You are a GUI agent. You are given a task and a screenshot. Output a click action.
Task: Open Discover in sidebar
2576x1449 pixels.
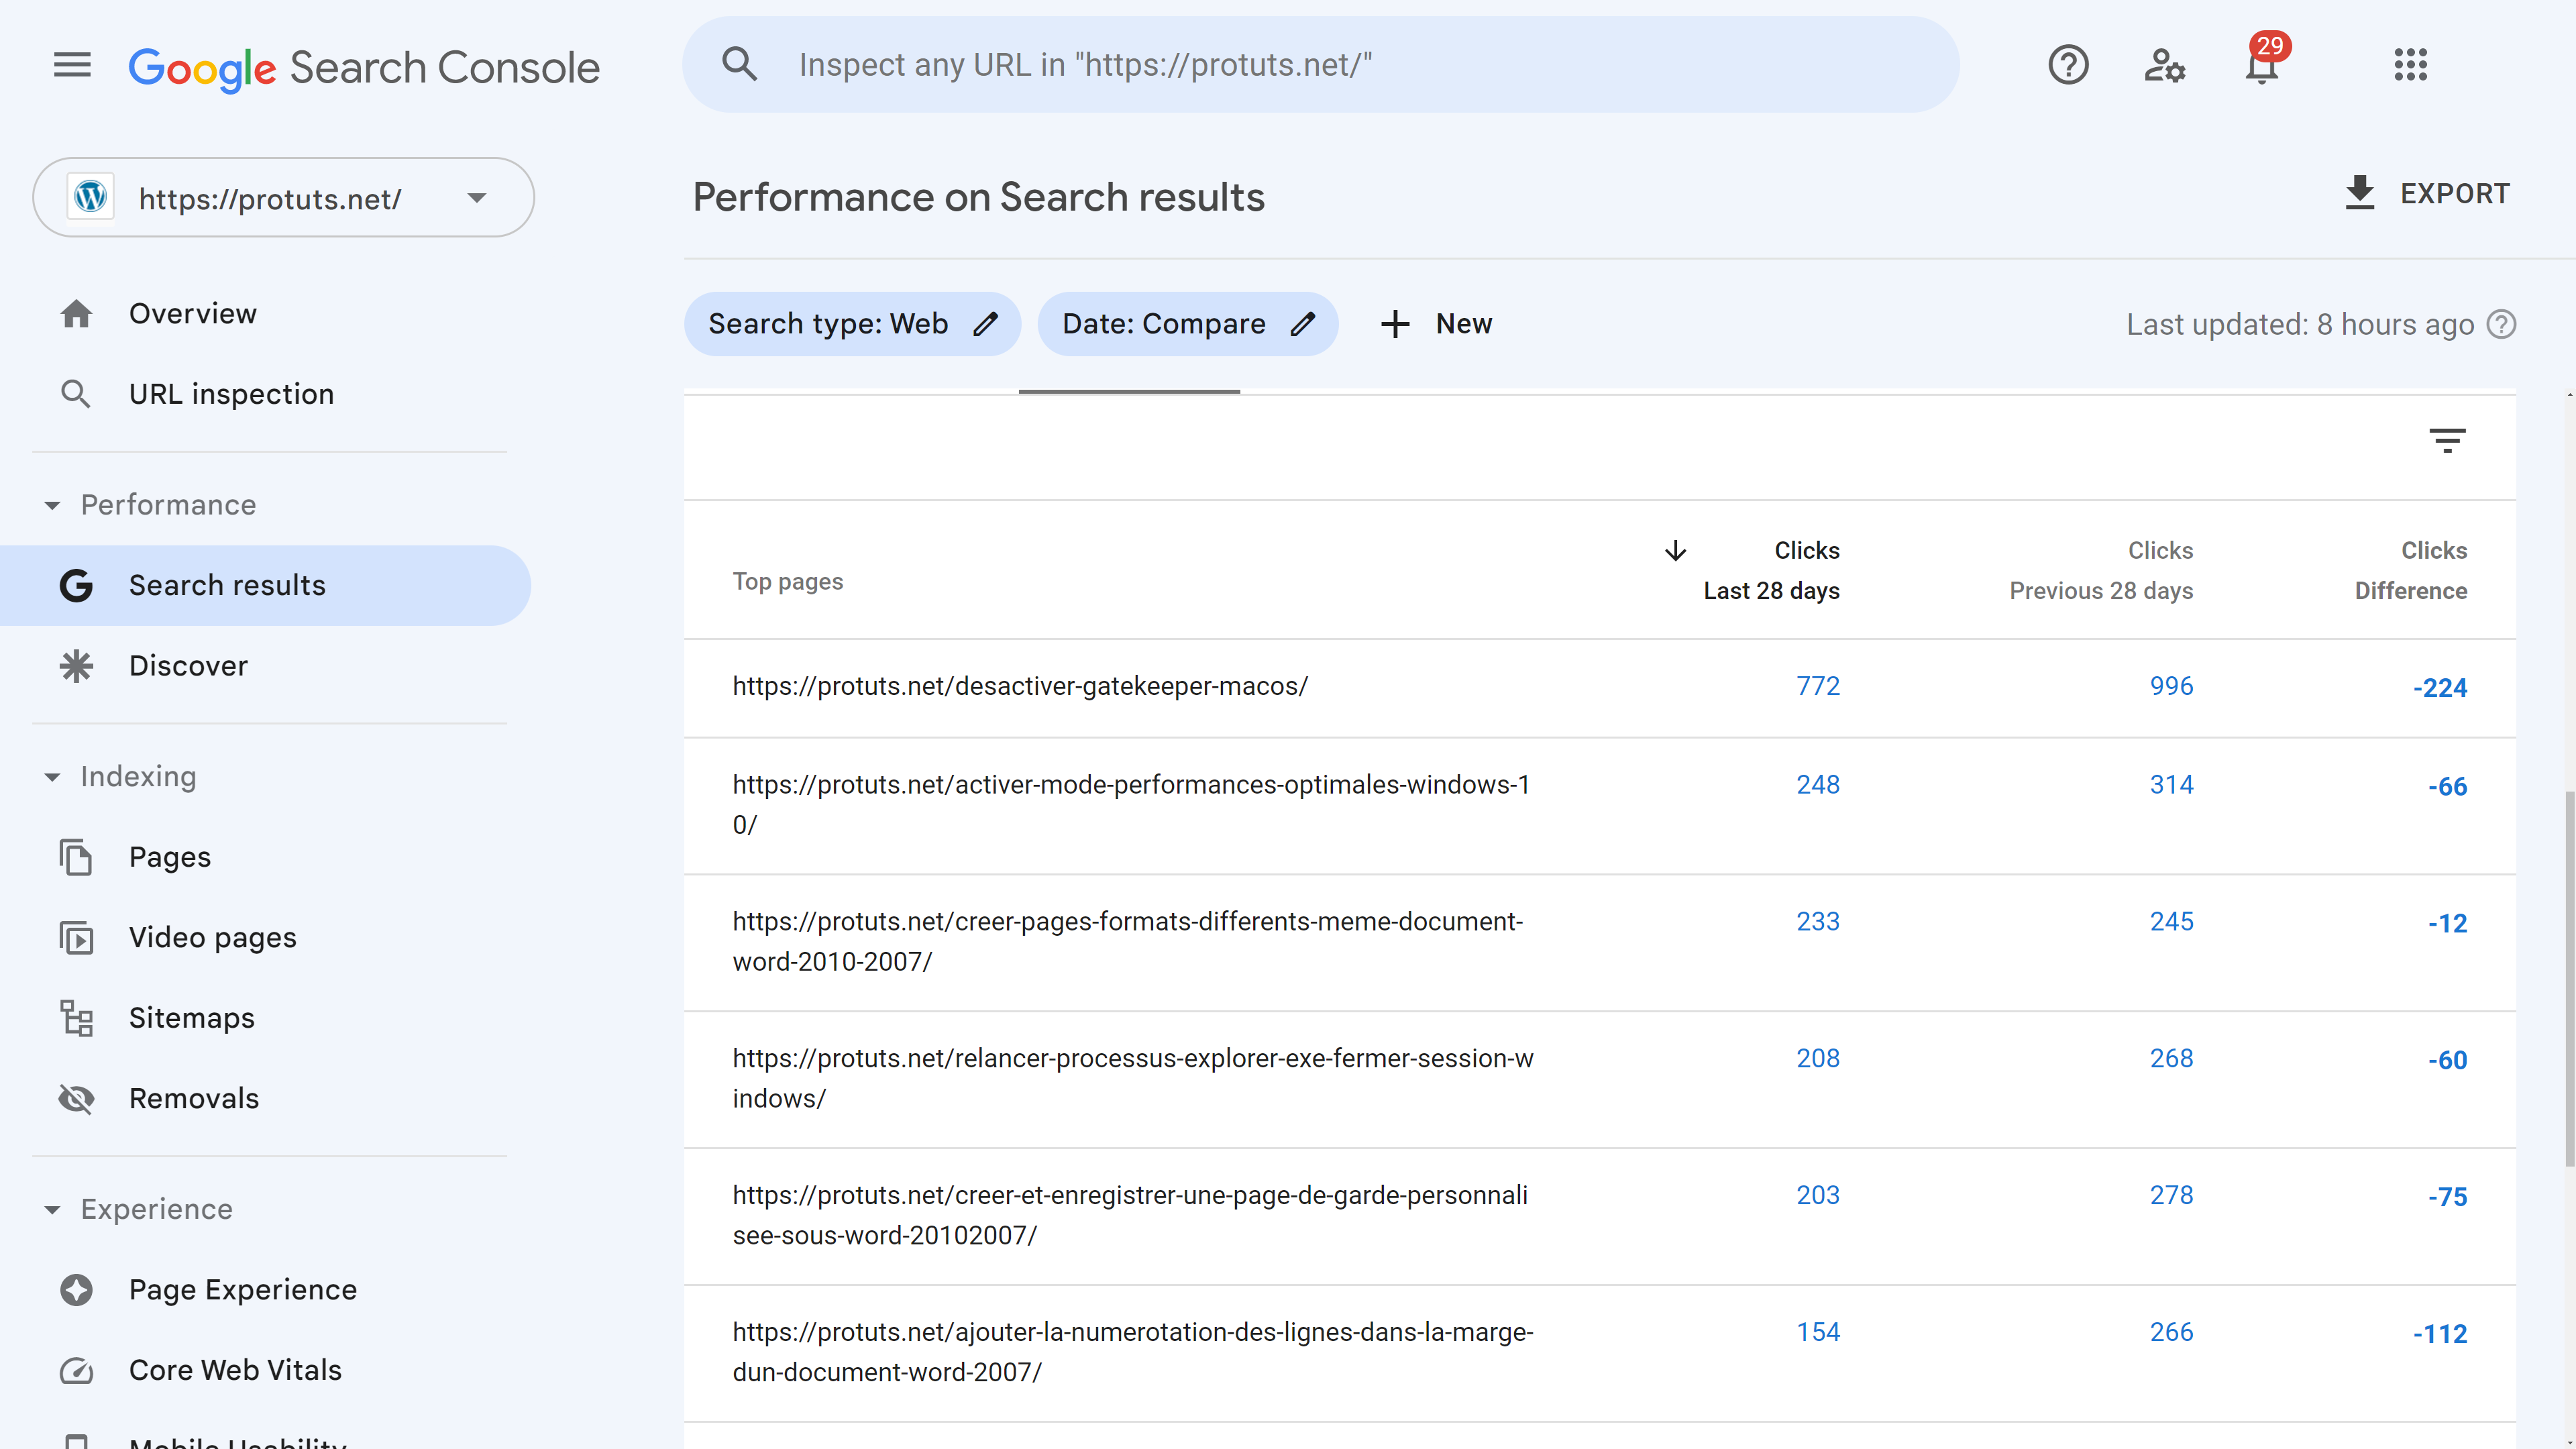(x=188, y=666)
